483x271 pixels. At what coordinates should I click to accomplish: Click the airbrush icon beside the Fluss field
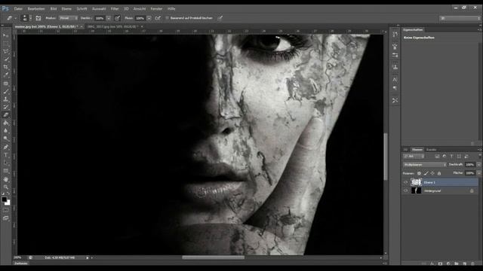158,18
